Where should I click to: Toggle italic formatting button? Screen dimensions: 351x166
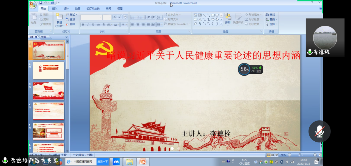[88, 25]
